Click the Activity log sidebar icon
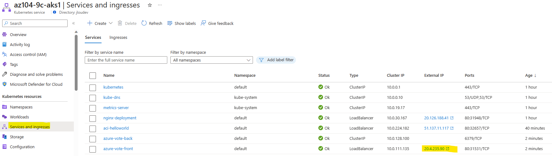Screen dimensions: 552x156 pyautogui.click(x=4, y=44)
